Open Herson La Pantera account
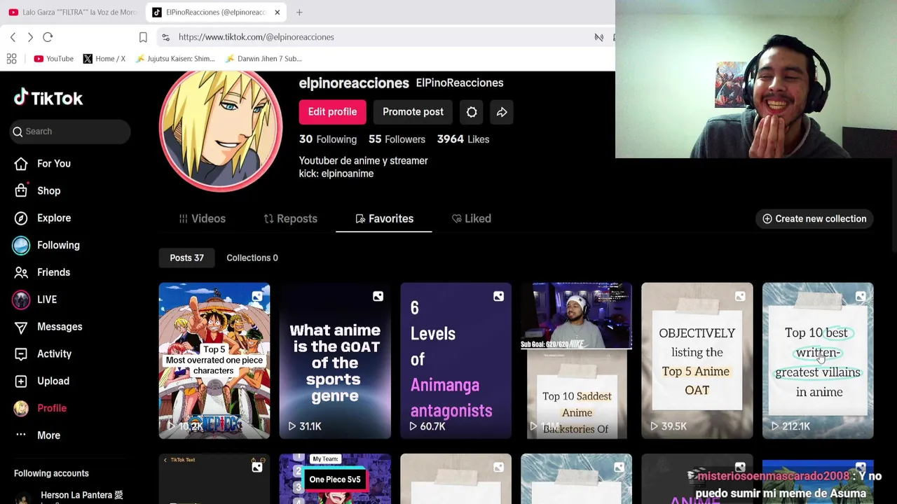The height and width of the screenshot is (504, 897). [x=69, y=496]
